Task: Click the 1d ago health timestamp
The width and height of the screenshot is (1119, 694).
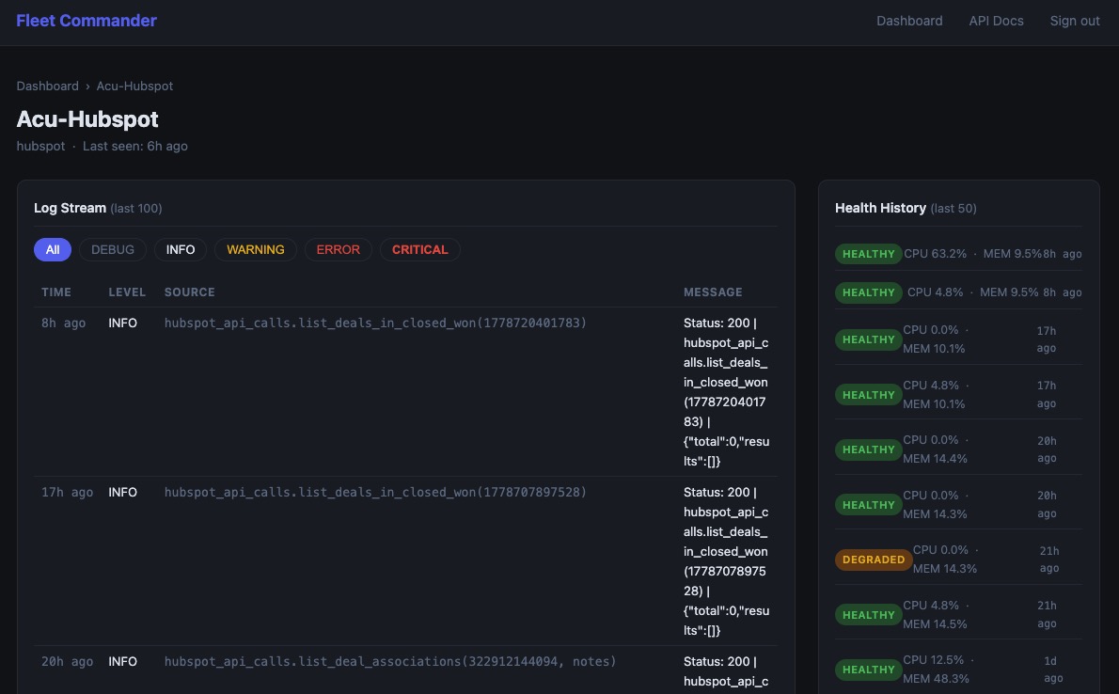Action: (1052, 669)
